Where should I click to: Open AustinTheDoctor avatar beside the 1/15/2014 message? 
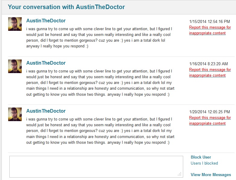tap(15, 24)
